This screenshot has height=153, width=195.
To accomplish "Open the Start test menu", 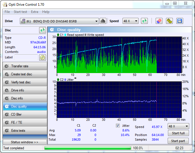I will point(20,12).
